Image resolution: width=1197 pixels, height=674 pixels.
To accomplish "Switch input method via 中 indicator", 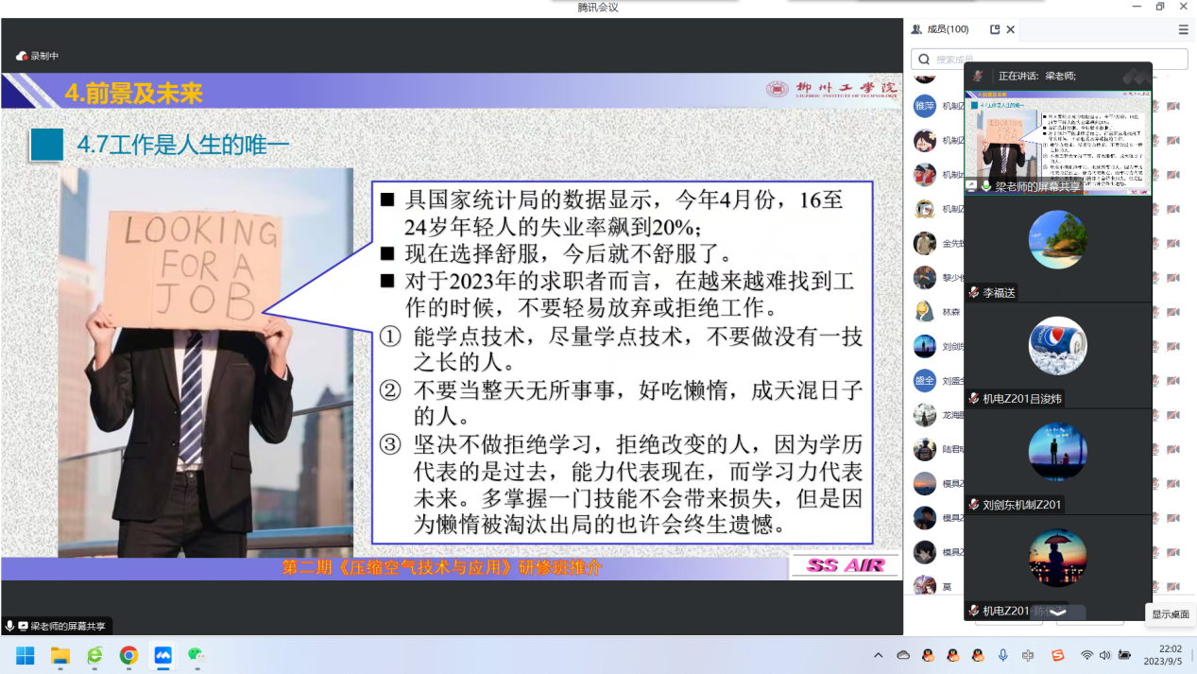I will (1028, 655).
